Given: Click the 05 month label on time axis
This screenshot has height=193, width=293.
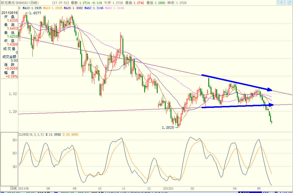Looking at the screenshot, I should (259, 188).
